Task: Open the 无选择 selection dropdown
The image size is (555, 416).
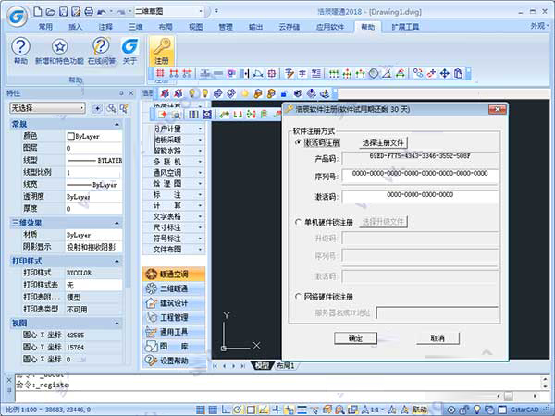Action: point(47,108)
